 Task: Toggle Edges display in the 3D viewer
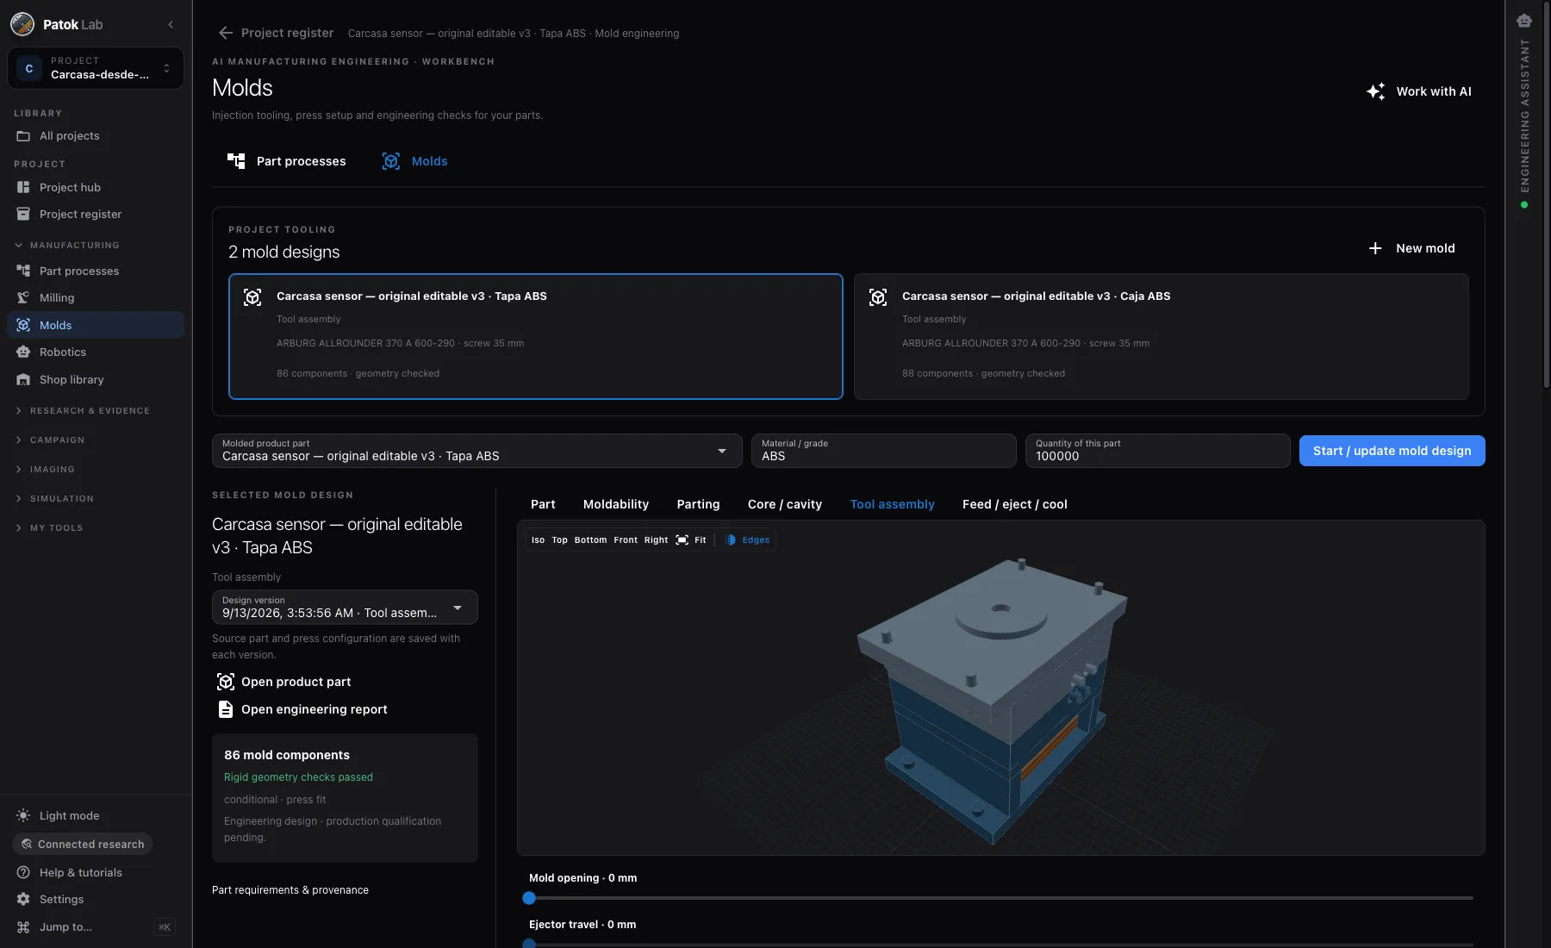(x=747, y=540)
